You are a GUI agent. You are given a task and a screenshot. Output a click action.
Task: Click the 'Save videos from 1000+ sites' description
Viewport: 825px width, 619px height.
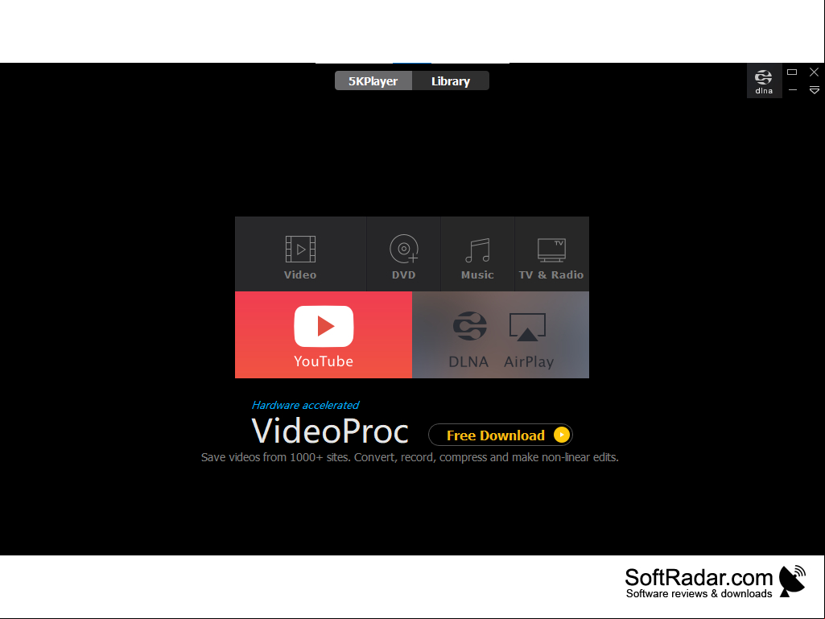point(410,457)
